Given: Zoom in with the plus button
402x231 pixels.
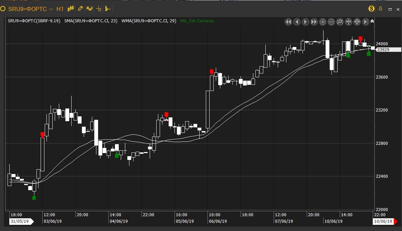Looking at the screenshot, I should (322, 22).
